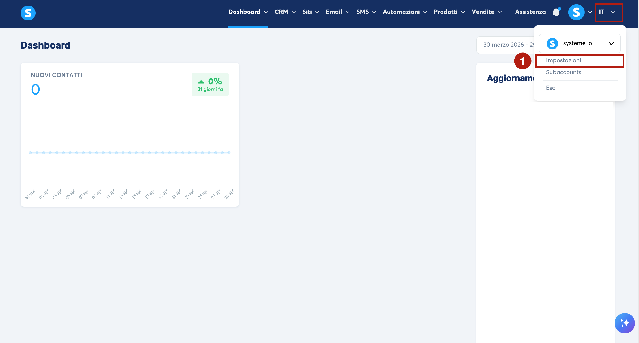639x343 pixels.
Task: Open the Email menu
Action: (334, 12)
